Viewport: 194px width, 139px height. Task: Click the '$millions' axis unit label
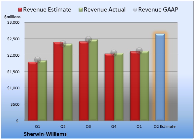coord(12,17)
